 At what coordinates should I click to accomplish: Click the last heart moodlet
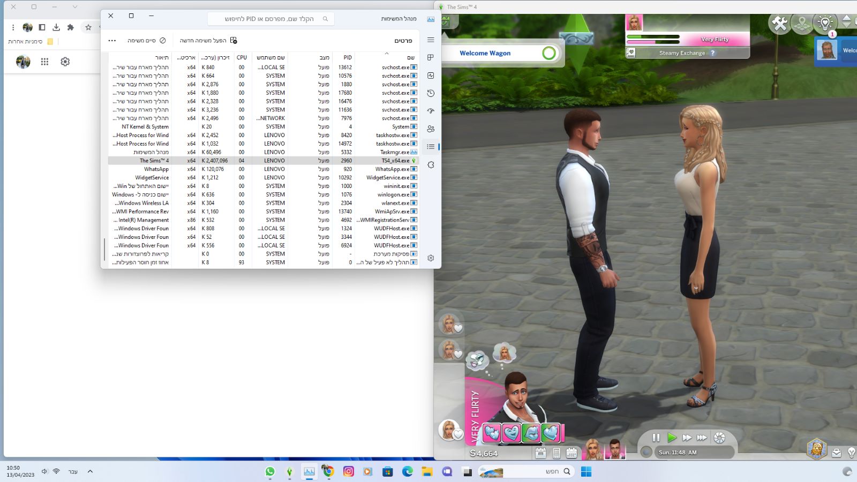pos(550,432)
